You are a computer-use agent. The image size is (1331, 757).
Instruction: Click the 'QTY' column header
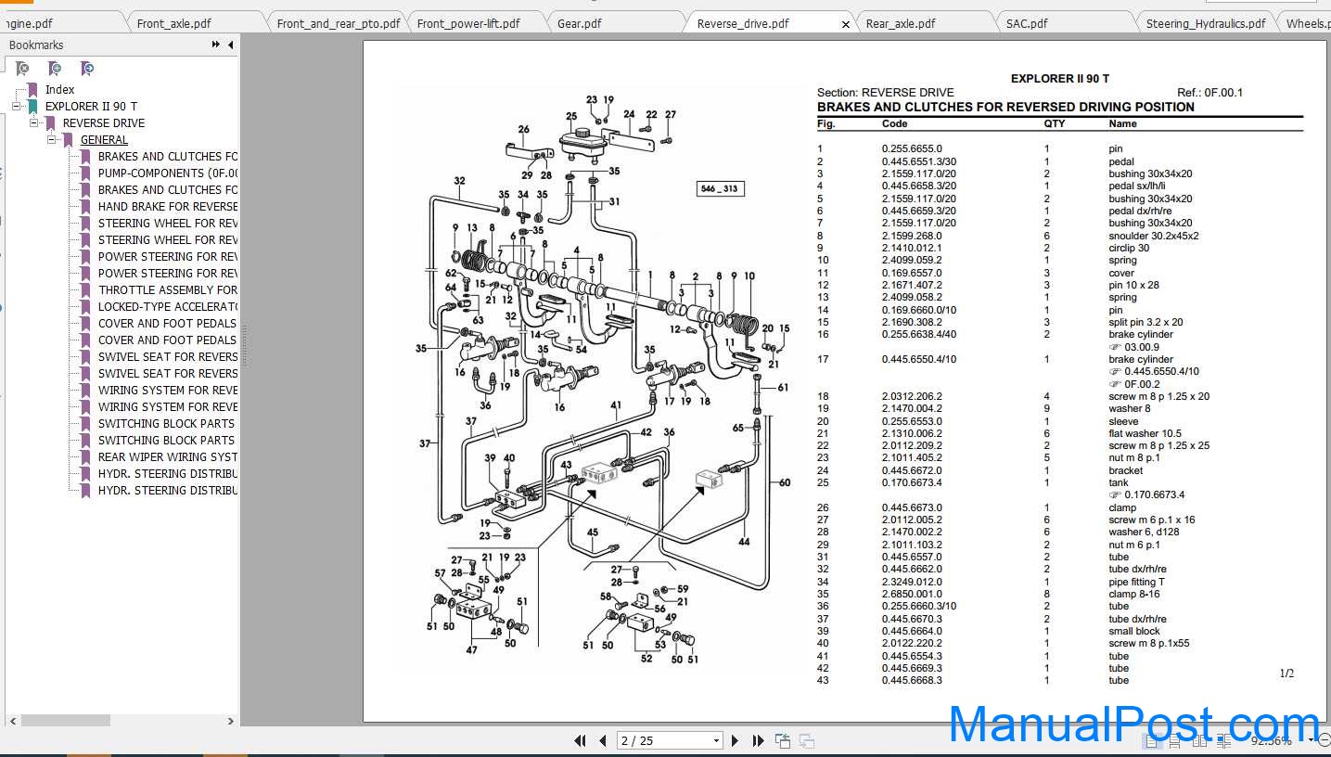pos(1055,123)
